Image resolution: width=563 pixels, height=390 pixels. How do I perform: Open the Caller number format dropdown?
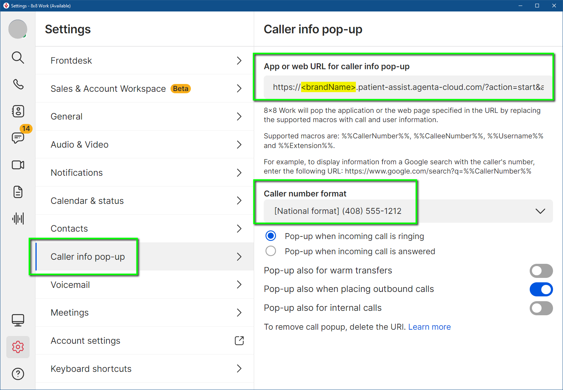408,211
